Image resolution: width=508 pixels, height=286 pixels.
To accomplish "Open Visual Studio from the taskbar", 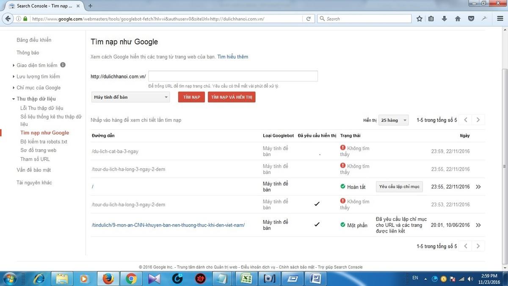I will tap(154, 278).
